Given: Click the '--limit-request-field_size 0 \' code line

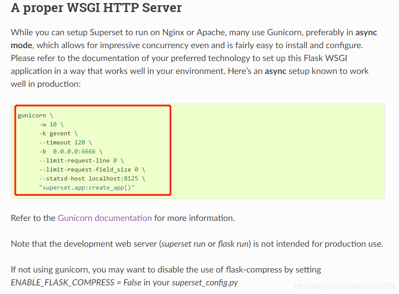Looking at the screenshot, I should (x=92, y=170).
